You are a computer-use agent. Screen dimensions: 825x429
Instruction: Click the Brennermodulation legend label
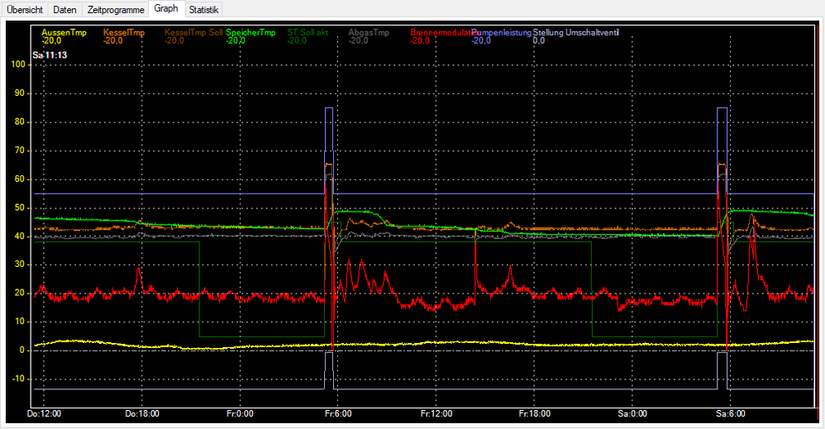(x=440, y=32)
